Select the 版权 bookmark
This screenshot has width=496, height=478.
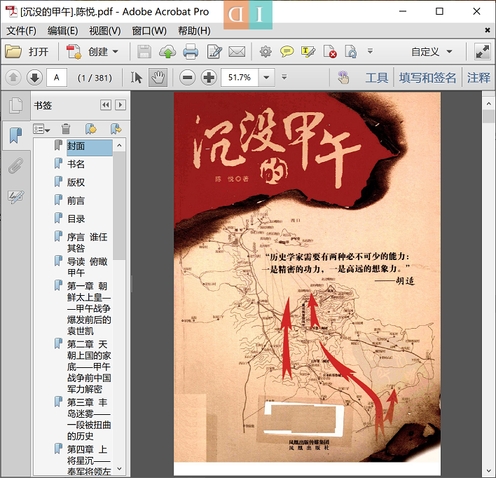76,183
